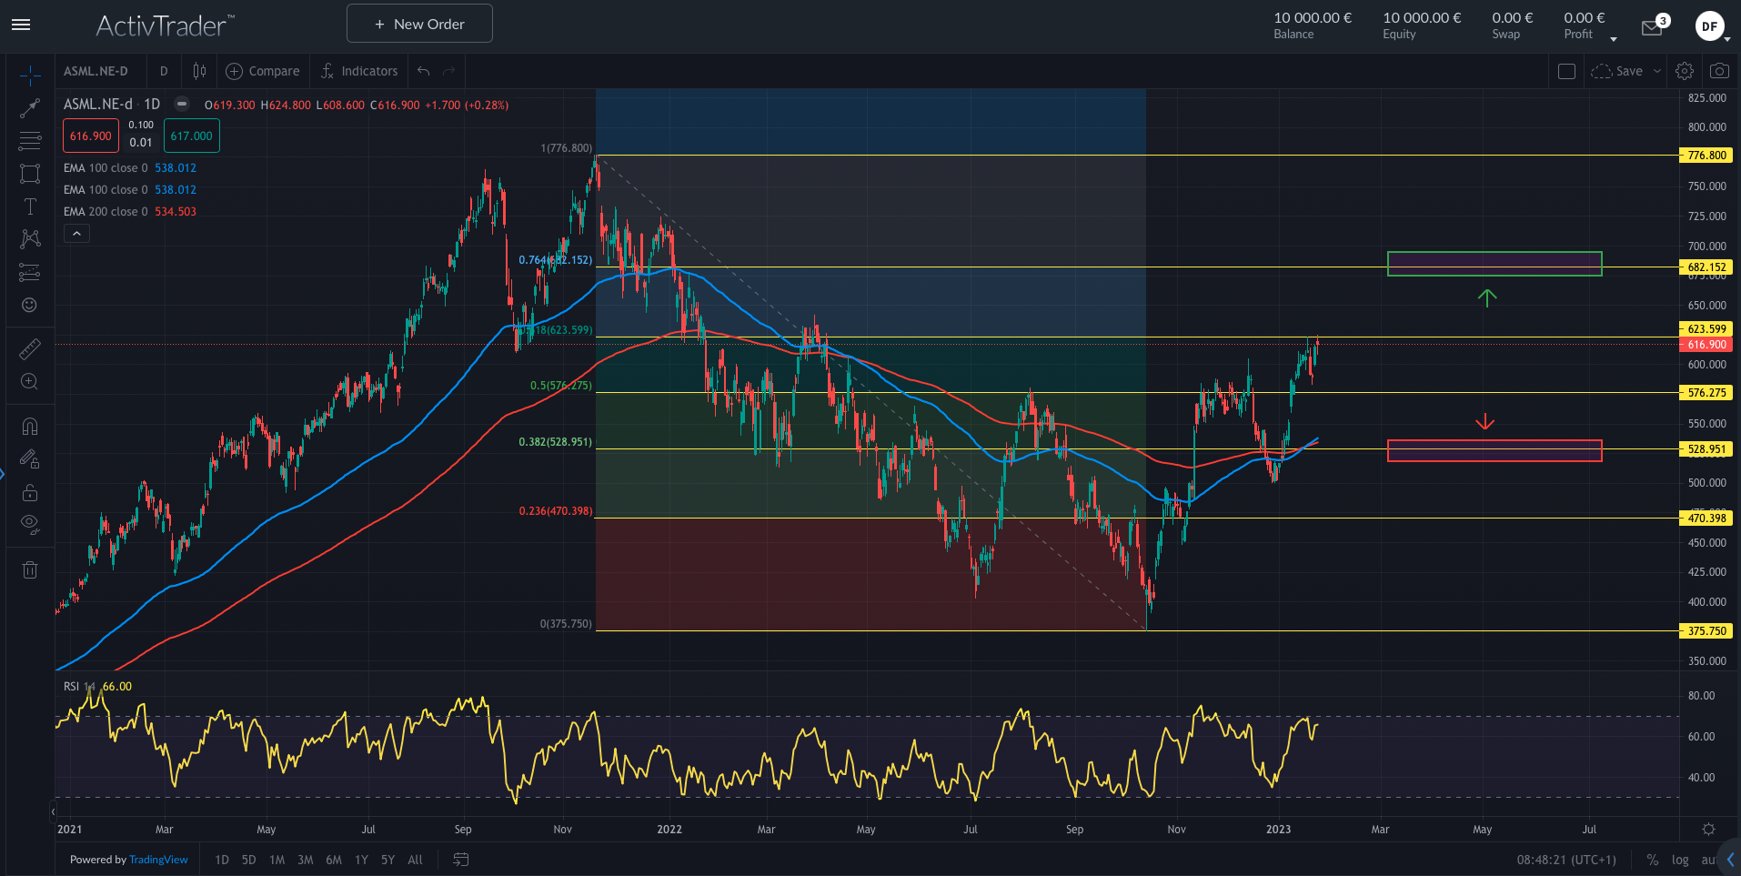The image size is (1741, 876).
Task: Collapse the indicator legend with chevron
Action: (x=77, y=234)
